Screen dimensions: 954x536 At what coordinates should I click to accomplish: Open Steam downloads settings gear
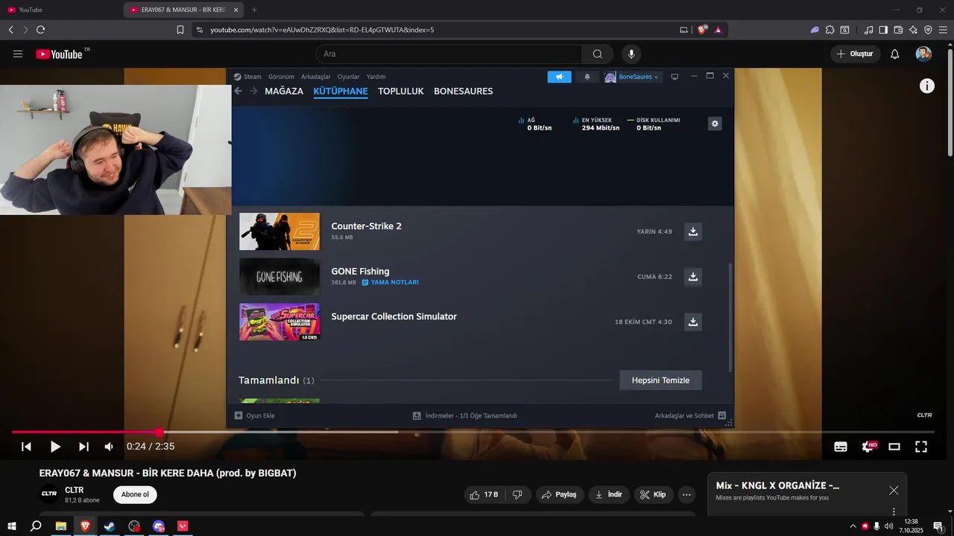(715, 124)
